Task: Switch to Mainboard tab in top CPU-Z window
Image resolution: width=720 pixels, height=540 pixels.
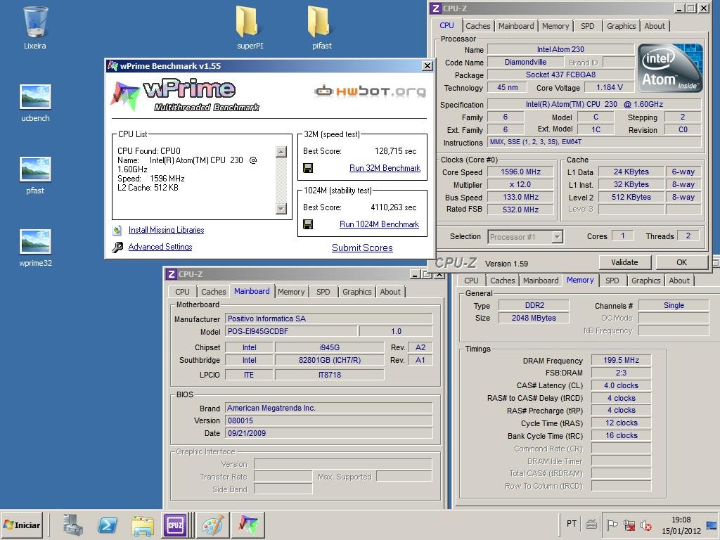Action: (516, 26)
